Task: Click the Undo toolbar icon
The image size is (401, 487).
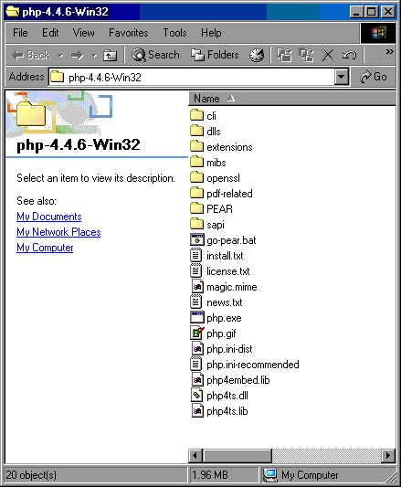Action: click(349, 56)
